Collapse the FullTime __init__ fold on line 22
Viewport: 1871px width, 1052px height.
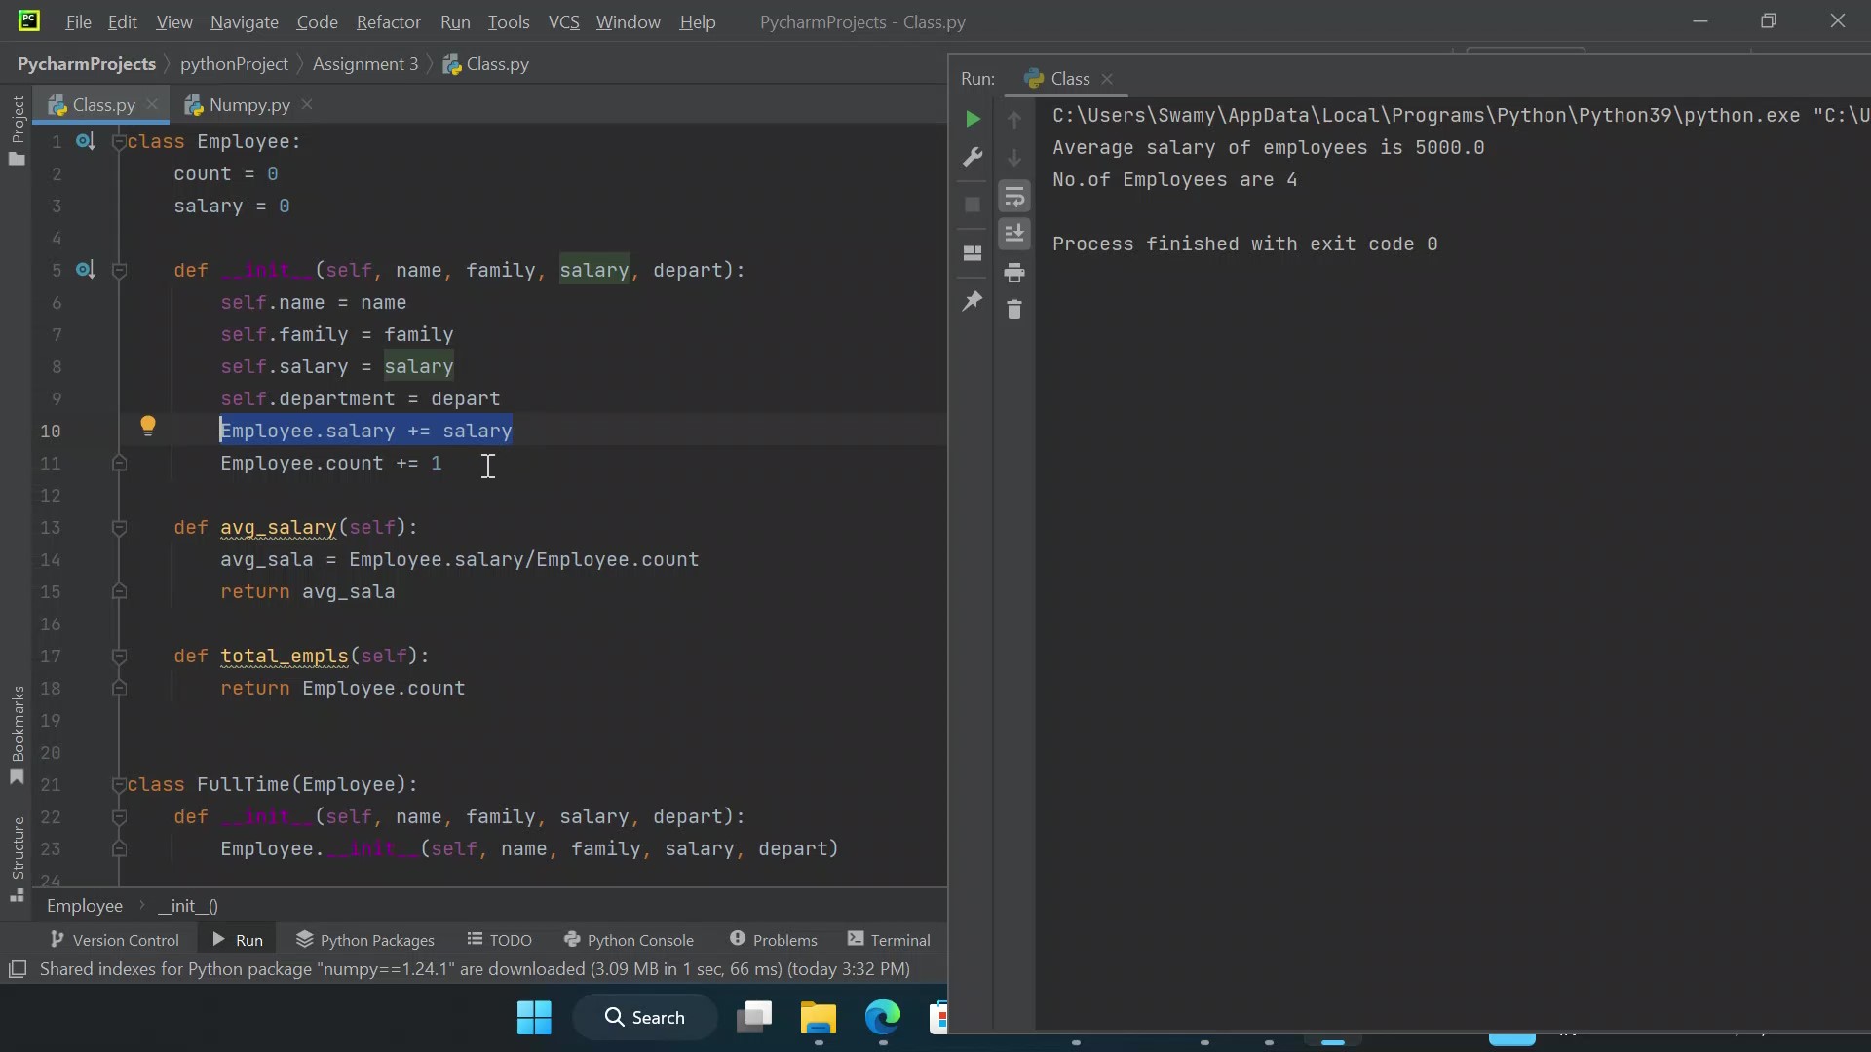click(119, 817)
